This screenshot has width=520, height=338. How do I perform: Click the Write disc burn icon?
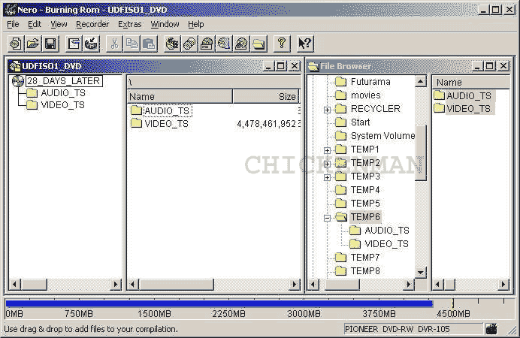tap(172, 44)
